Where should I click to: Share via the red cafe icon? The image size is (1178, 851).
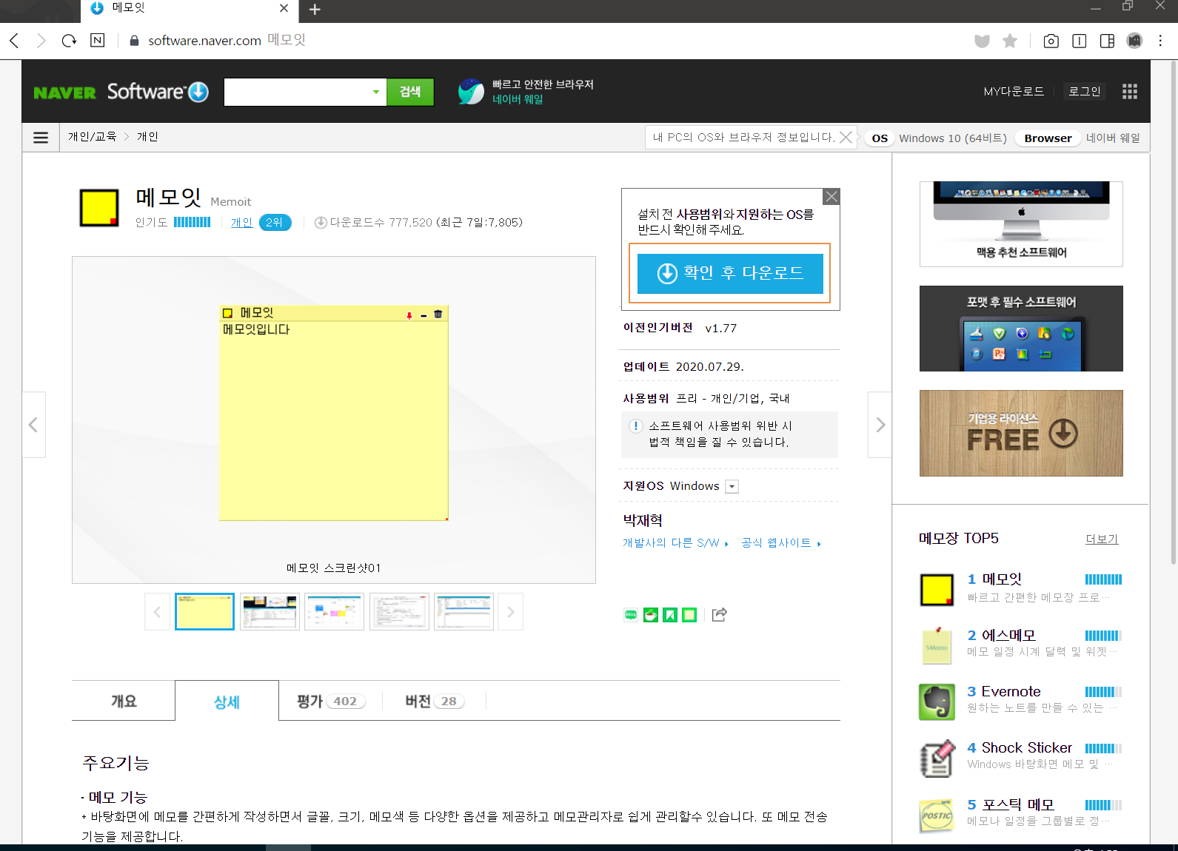click(x=651, y=615)
